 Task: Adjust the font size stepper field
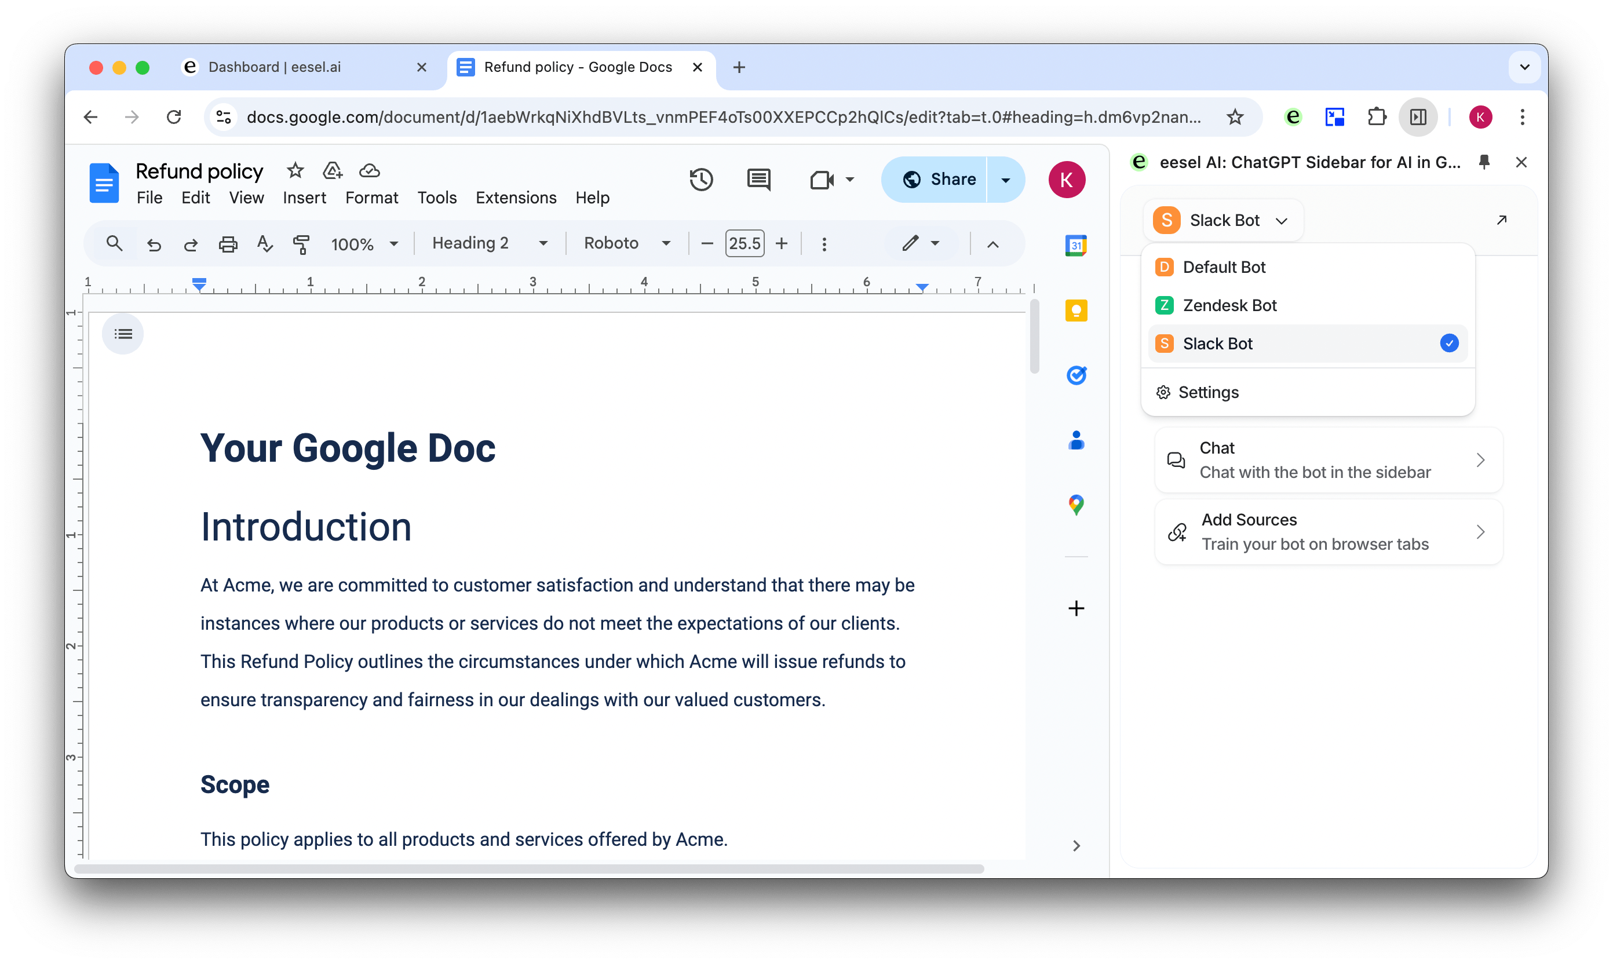click(745, 242)
